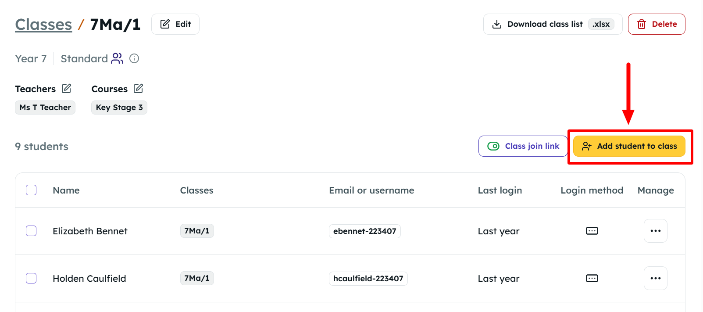The width and height of the screenshot is (703, 312).
Task: Select the checkbox for Elizabeth Bennet
Action: coord(31,231)
